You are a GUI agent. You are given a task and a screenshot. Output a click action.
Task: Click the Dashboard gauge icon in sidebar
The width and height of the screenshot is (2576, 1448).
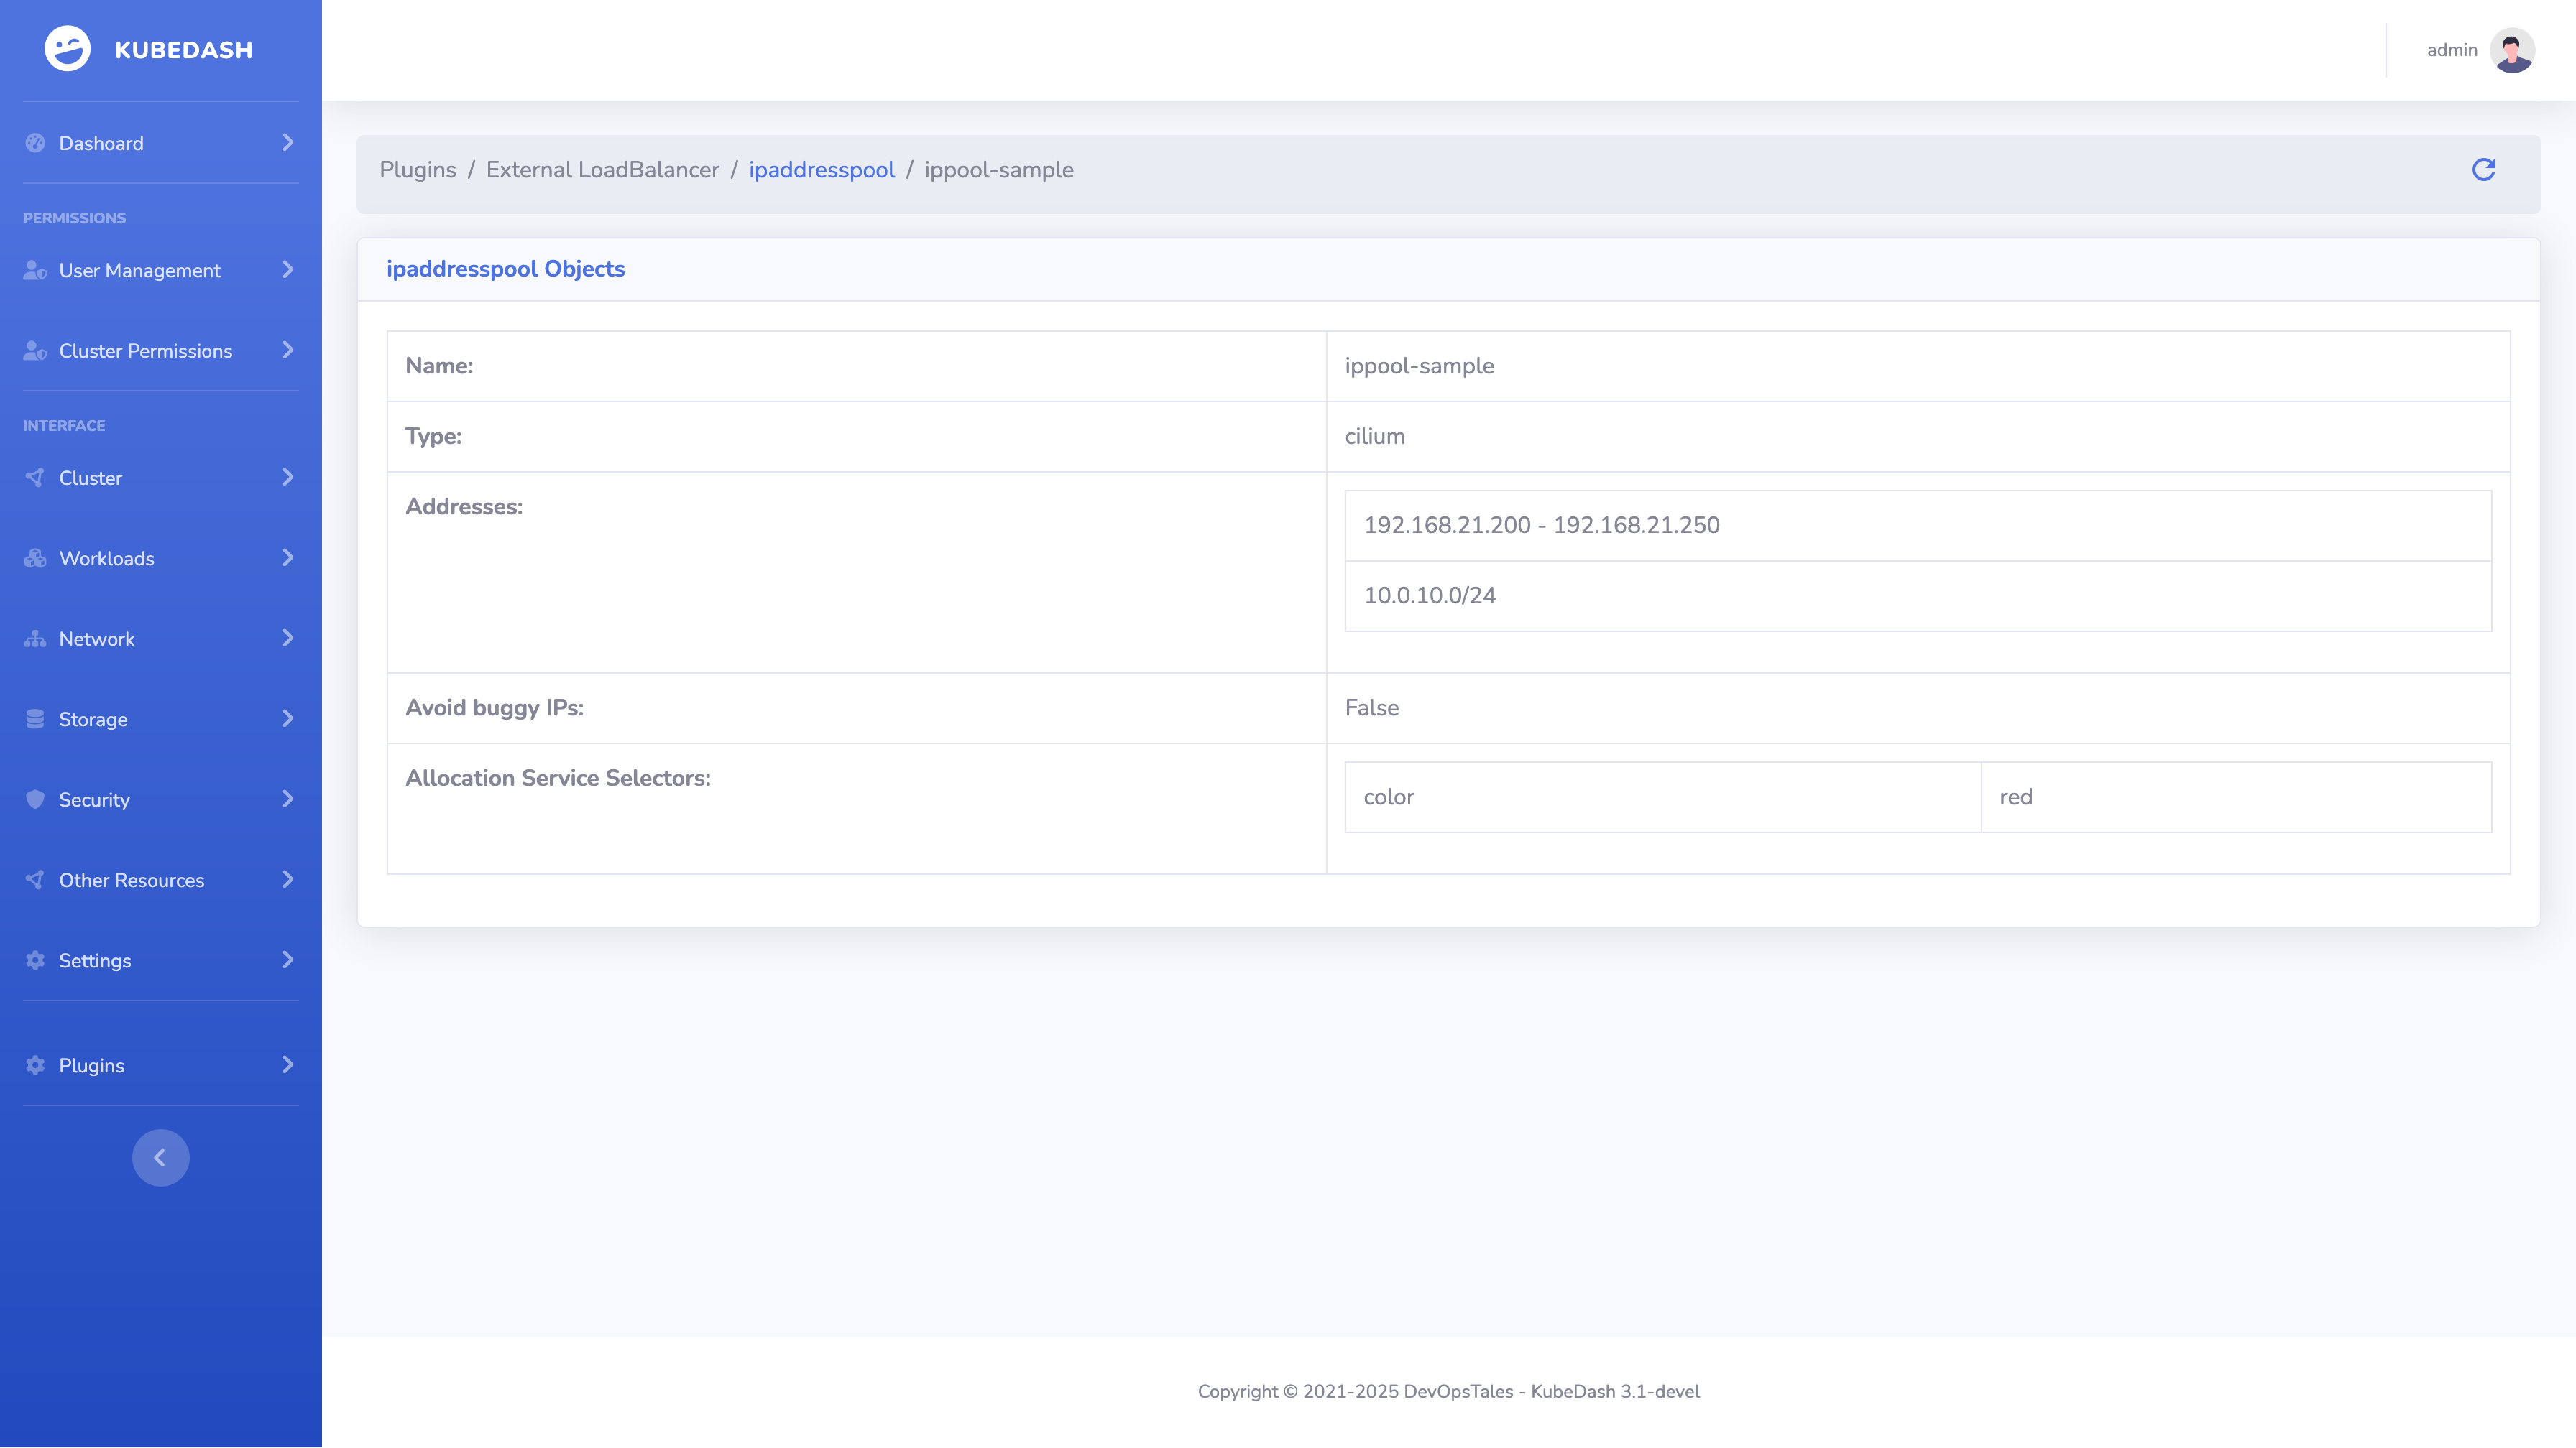pos(36,143)
